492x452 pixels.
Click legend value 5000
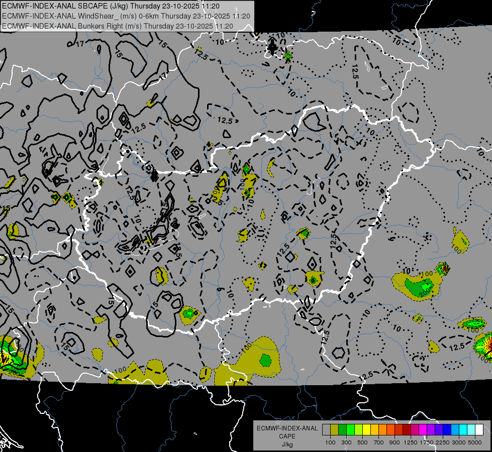pyautogui.click(x=475, y=442)
